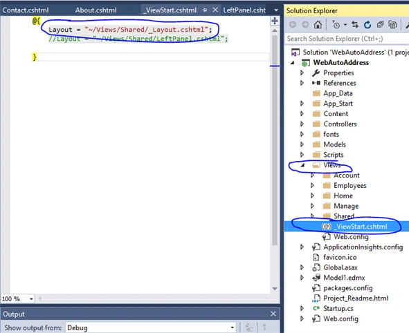
Task: Click Sync with Active Document icon
Action: (x=355, y=25)
